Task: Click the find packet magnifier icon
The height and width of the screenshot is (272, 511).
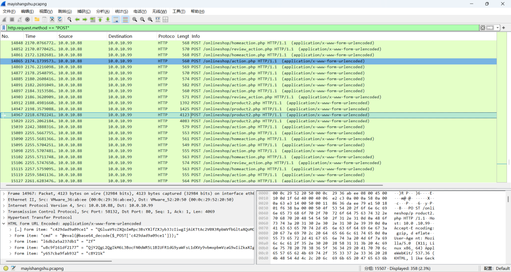Action: coord(69,19)
